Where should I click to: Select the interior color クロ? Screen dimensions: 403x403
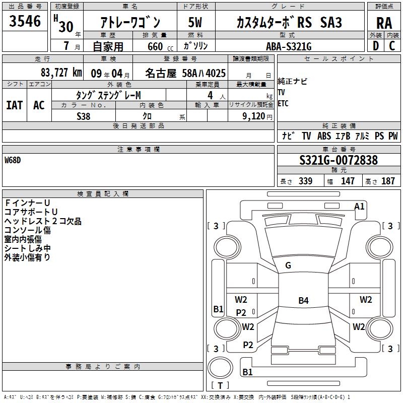click(147, 116)
